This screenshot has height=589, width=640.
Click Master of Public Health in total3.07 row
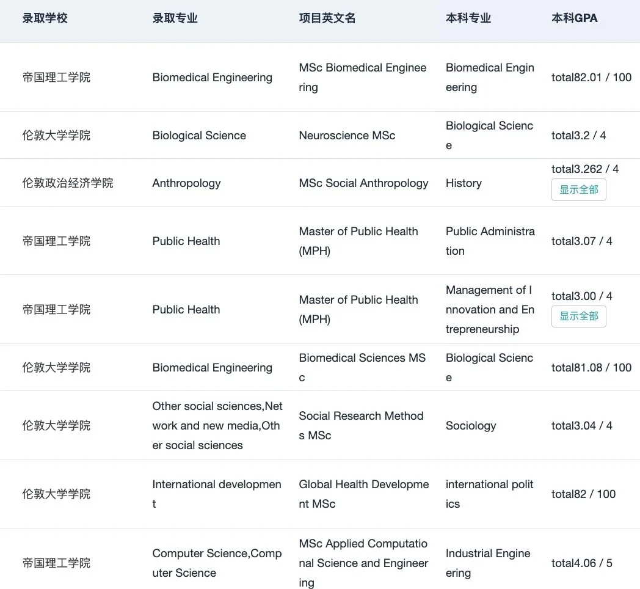pyautogui.click(x=358, y=241)
